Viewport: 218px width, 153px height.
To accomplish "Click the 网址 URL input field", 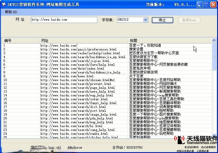I will point(64,20).
